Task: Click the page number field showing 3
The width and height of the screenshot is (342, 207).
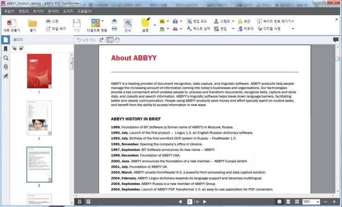Action: coord(189,202)
